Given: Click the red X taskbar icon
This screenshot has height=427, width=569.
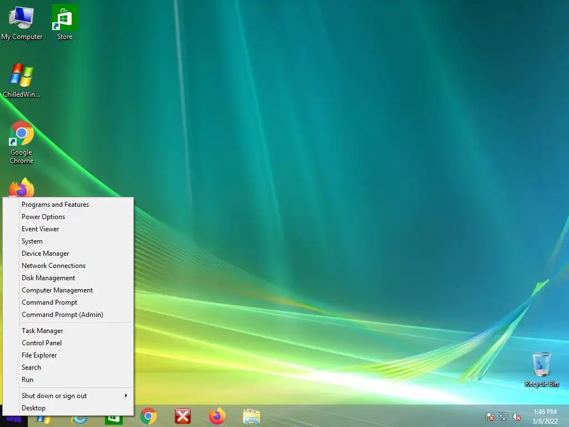Looking at the screenshot, I should tap(182, 416).
